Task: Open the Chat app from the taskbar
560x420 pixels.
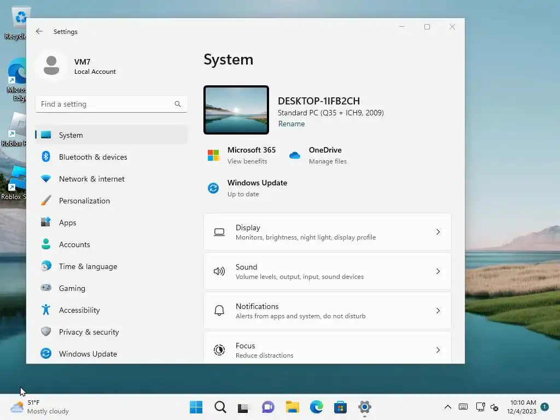Action: 268,407
